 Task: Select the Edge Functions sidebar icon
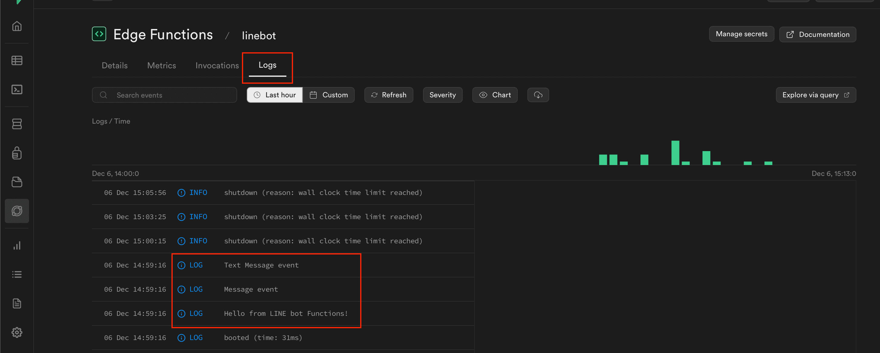pyautogui.click(x=17, y=211)
